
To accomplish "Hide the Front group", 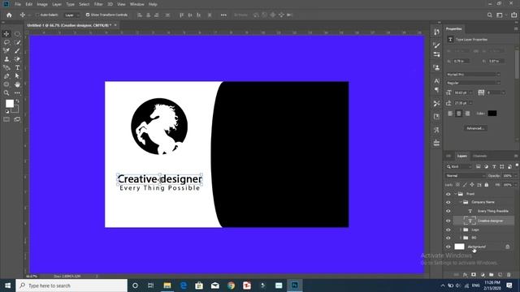I will (448, 194).
